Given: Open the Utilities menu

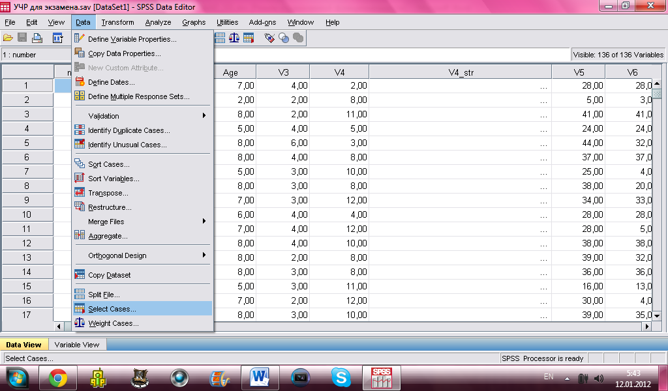Looking at the screenshot, I should coord(228,22).
